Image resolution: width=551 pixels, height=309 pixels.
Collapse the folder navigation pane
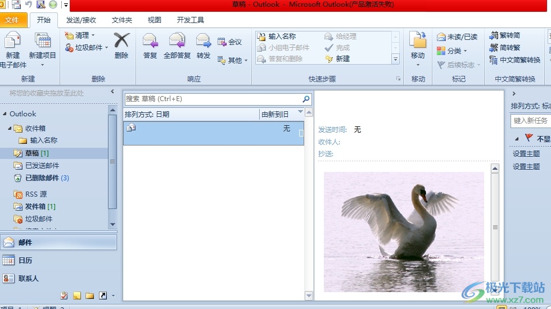coord(112,92)
